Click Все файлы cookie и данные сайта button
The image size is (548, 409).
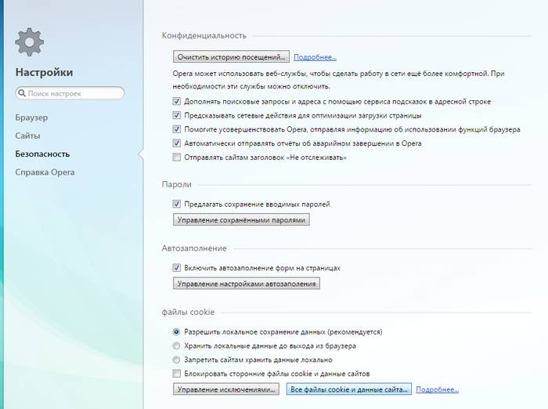coord(349,389)
